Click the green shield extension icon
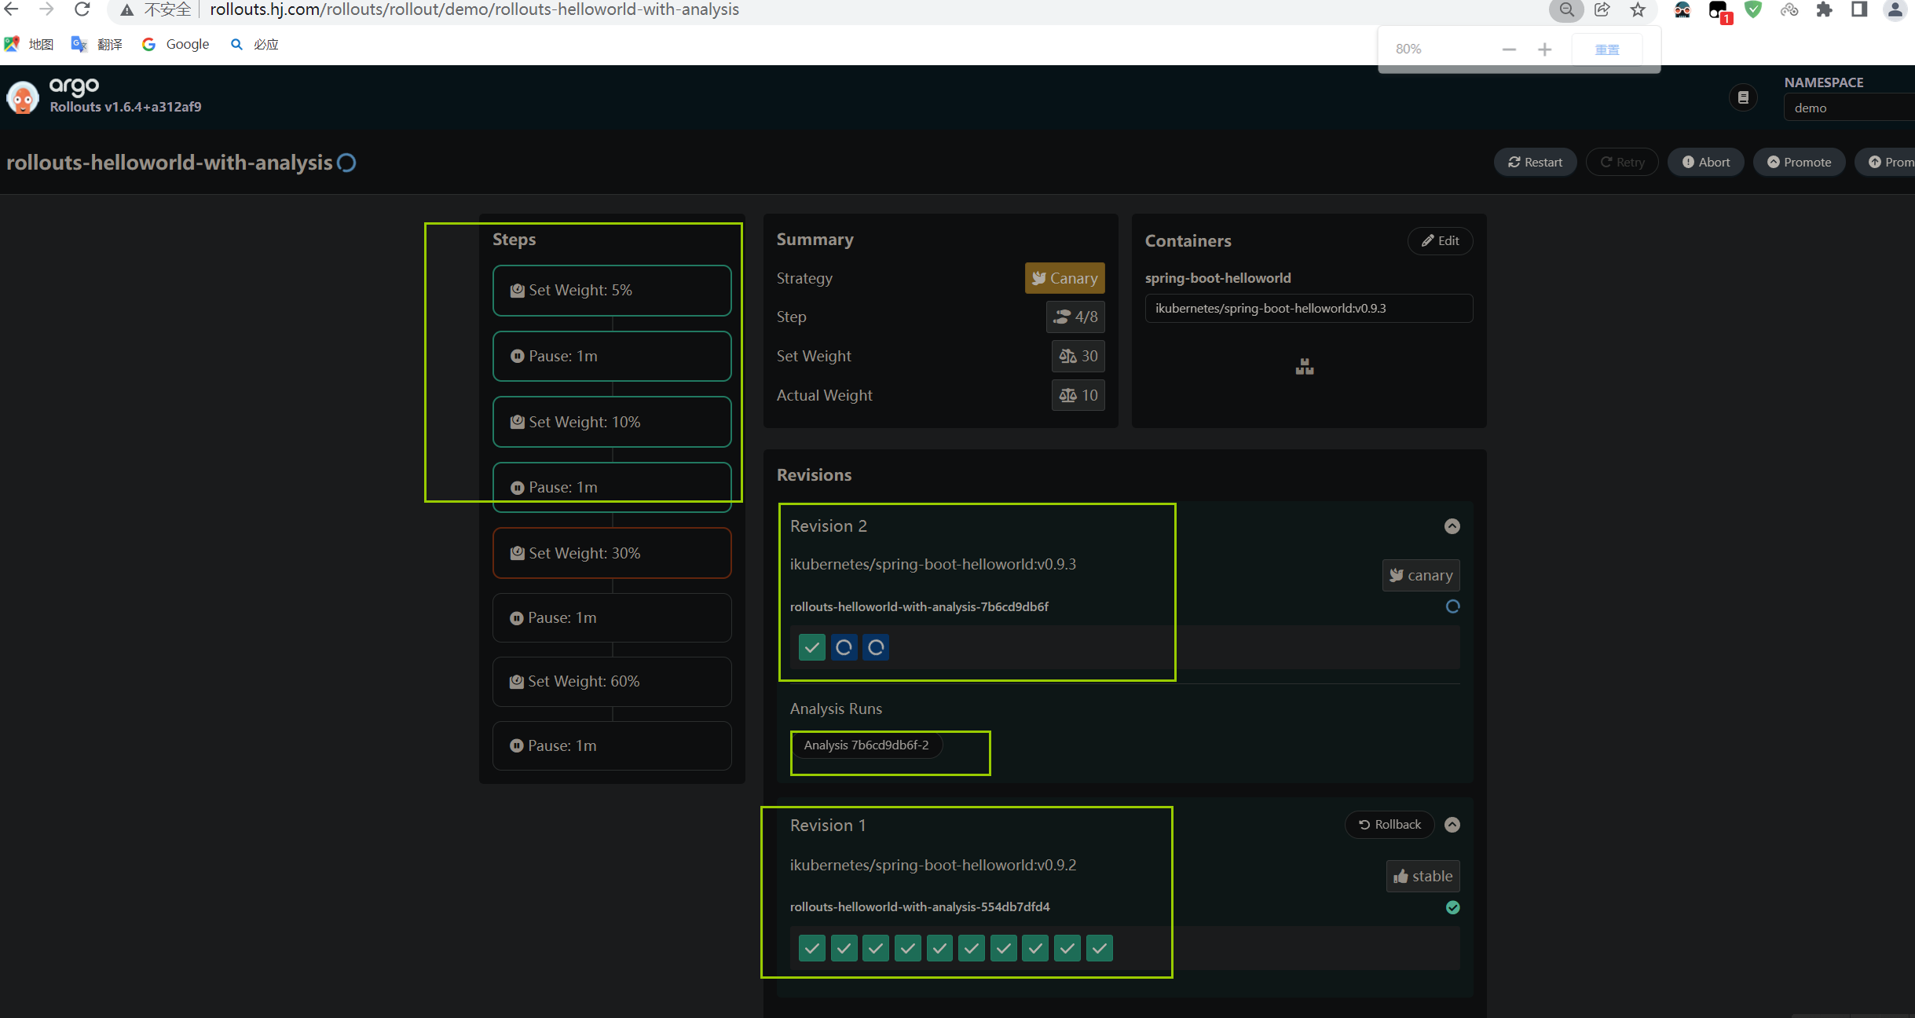 coord(1753,9)
